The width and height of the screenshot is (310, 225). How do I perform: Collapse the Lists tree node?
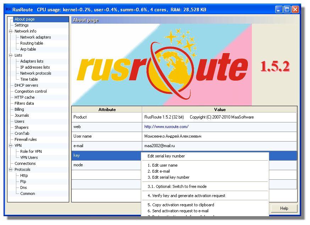pyautogui.click(x=10, y=56)
